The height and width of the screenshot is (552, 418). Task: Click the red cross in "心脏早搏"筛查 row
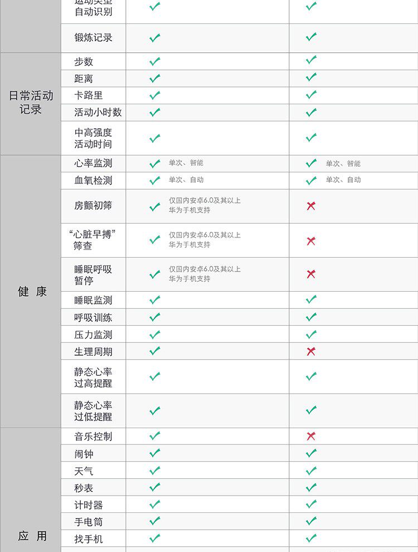pos(311,241)
